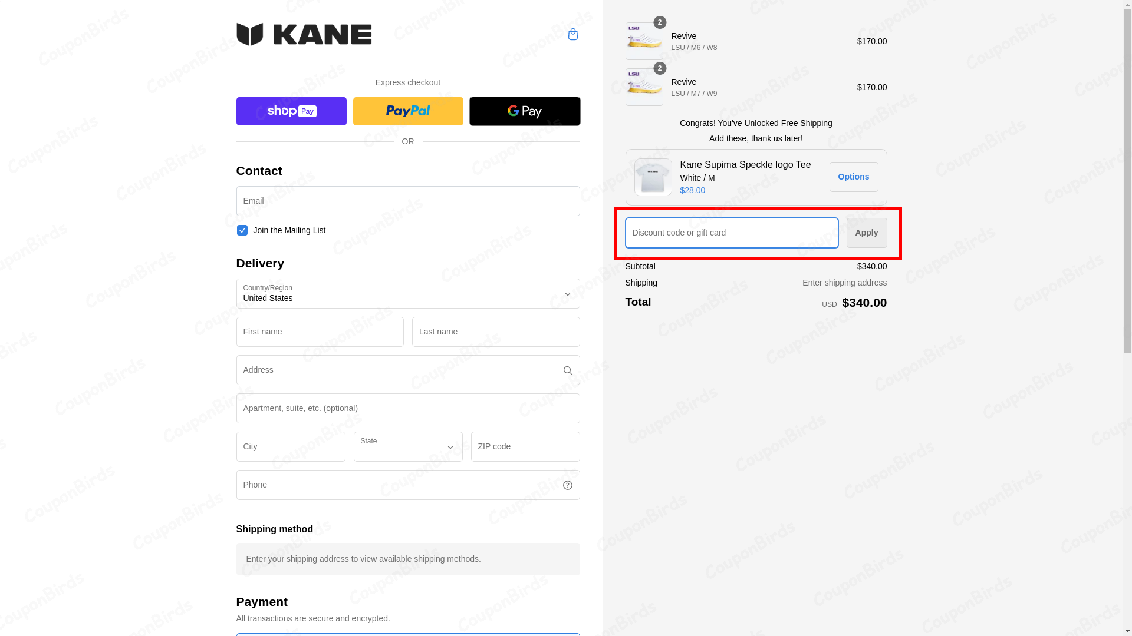Click the phone help question mark icon
Image resolution: width=1132 pixels, height=636 pixels.
pos(567,485)
